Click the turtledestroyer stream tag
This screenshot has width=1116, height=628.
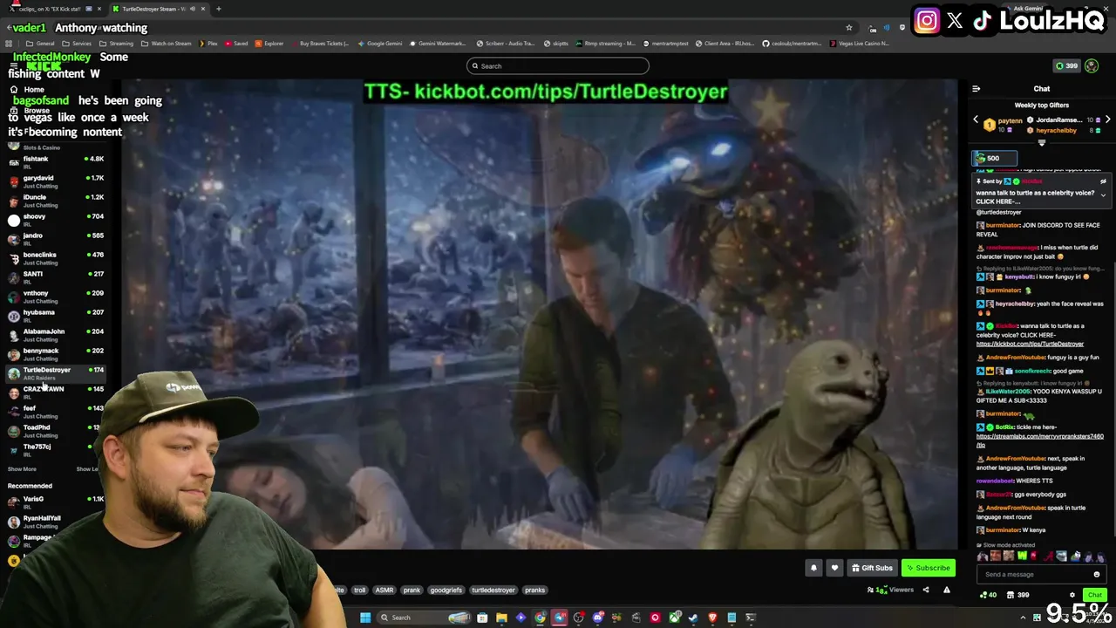pyautogui.click(x=493, y=590)
